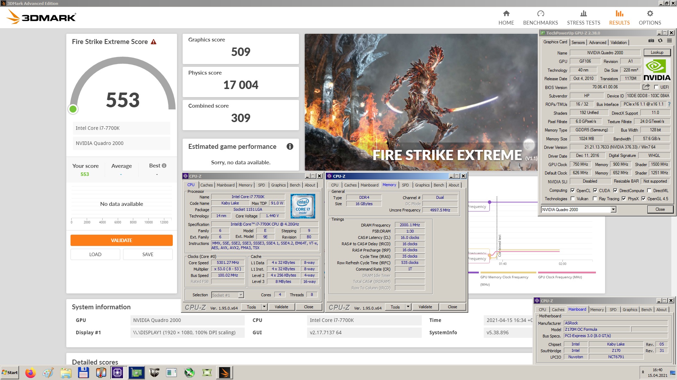
Task: Toggle the OpenCL checkbox
Action: pyautogui.click(x=573, y=190)
